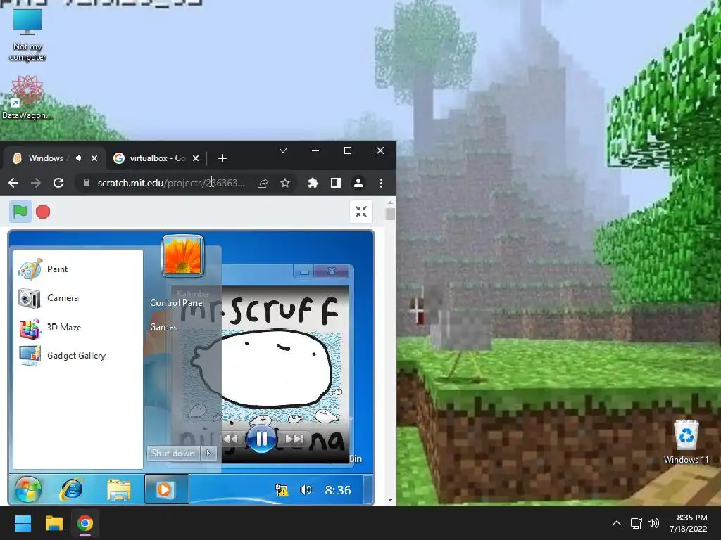Select Chrome on the Windows 11 taskbar
This screenshot has height=540, width=721.
tap(85, 523)
